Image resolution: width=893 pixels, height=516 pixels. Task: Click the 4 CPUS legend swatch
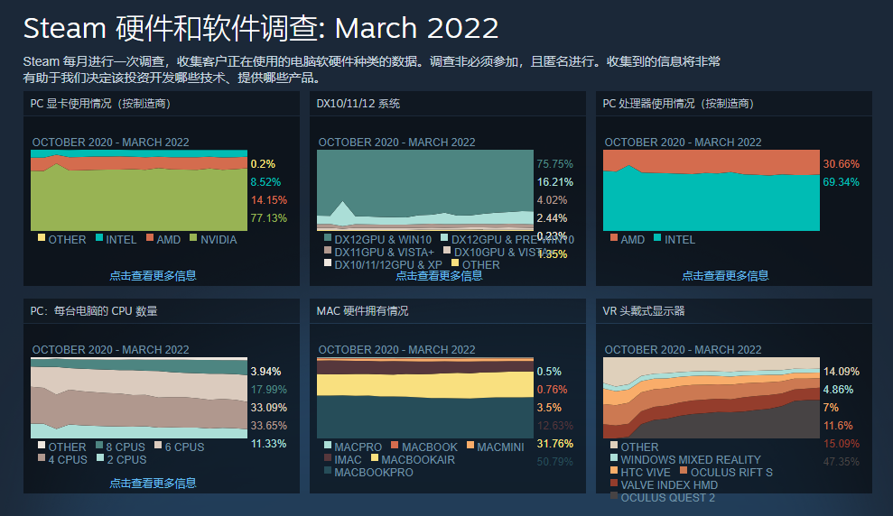click(42, 458)
